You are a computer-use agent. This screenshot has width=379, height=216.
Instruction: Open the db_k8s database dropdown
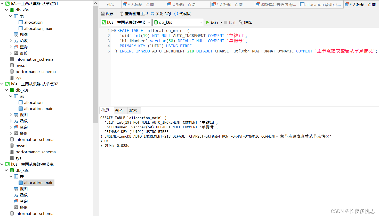click(200, 23)
